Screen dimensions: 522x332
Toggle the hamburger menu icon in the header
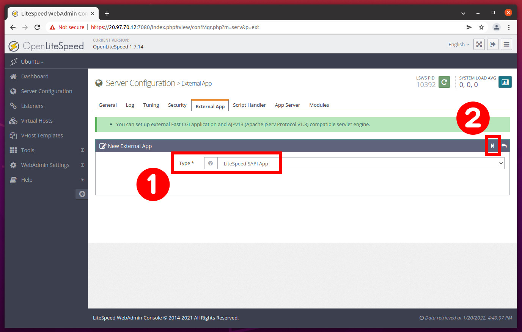coord(506,44)
